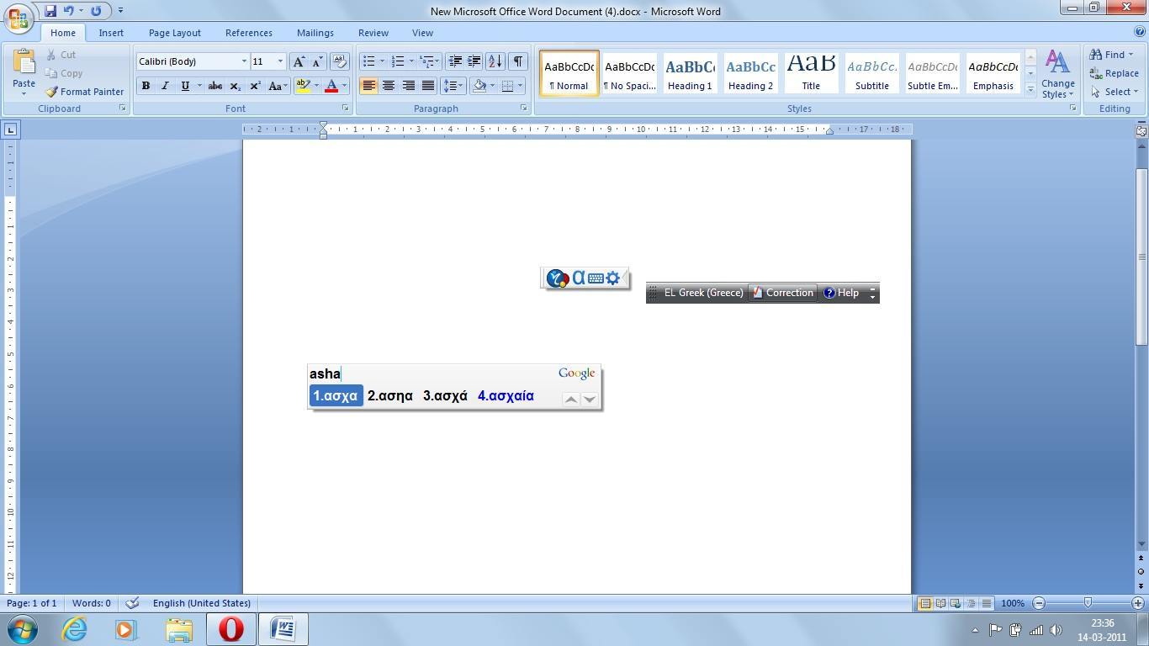The height and width of the screenshot is (646, 1149).
Task: Grow font size icon
Action: [x=299, y=61]
